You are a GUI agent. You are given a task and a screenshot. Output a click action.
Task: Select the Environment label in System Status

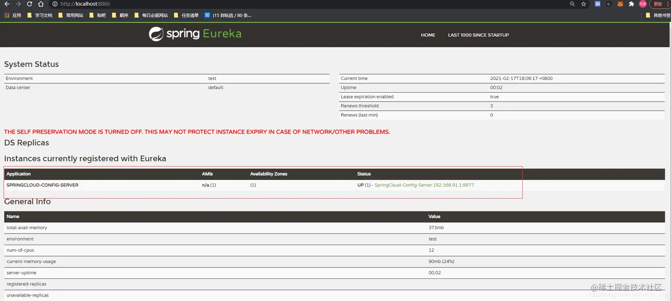click(x=19, y=78)
